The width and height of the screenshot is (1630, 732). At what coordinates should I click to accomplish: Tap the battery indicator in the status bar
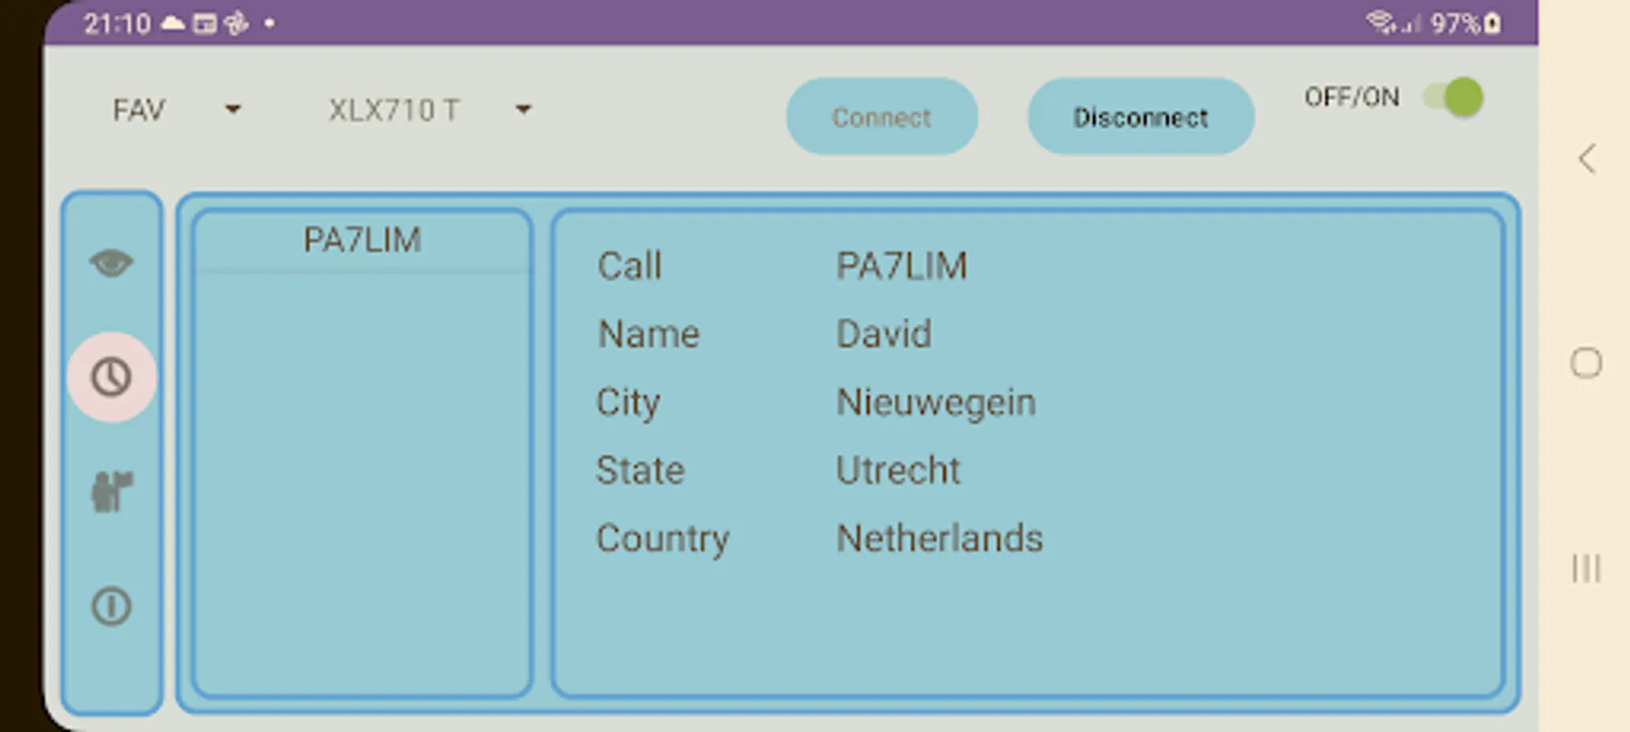point(1490,23)
